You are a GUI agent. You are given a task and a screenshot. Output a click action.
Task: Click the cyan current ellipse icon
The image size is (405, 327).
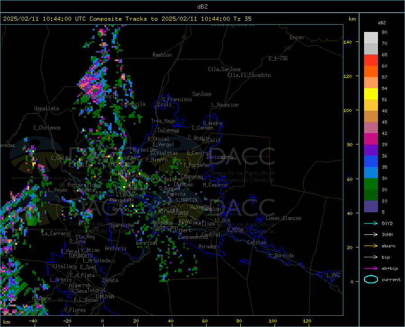pos(371,279)
